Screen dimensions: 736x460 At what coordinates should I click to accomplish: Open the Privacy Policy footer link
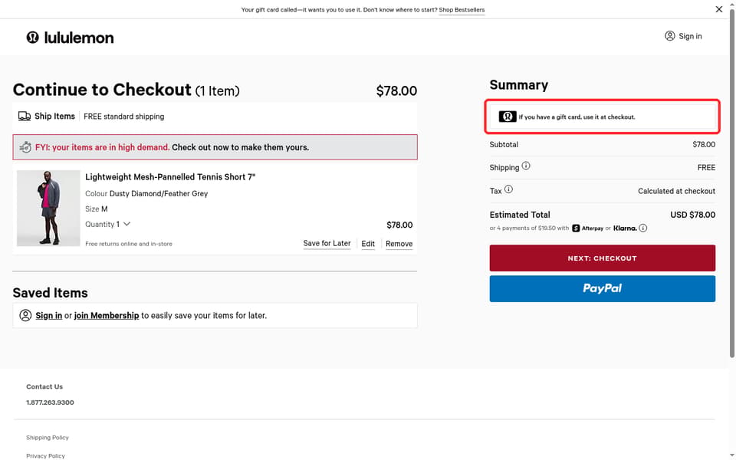point(45,455)
